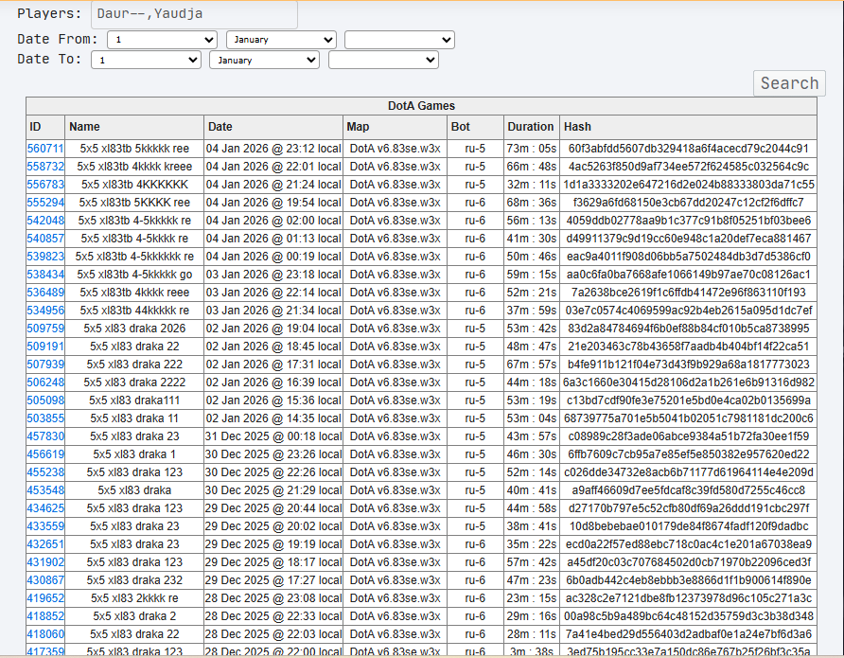Viewport: 844px width, 658px height.
Task: Open game ID 509191 link
Action: 45,347
